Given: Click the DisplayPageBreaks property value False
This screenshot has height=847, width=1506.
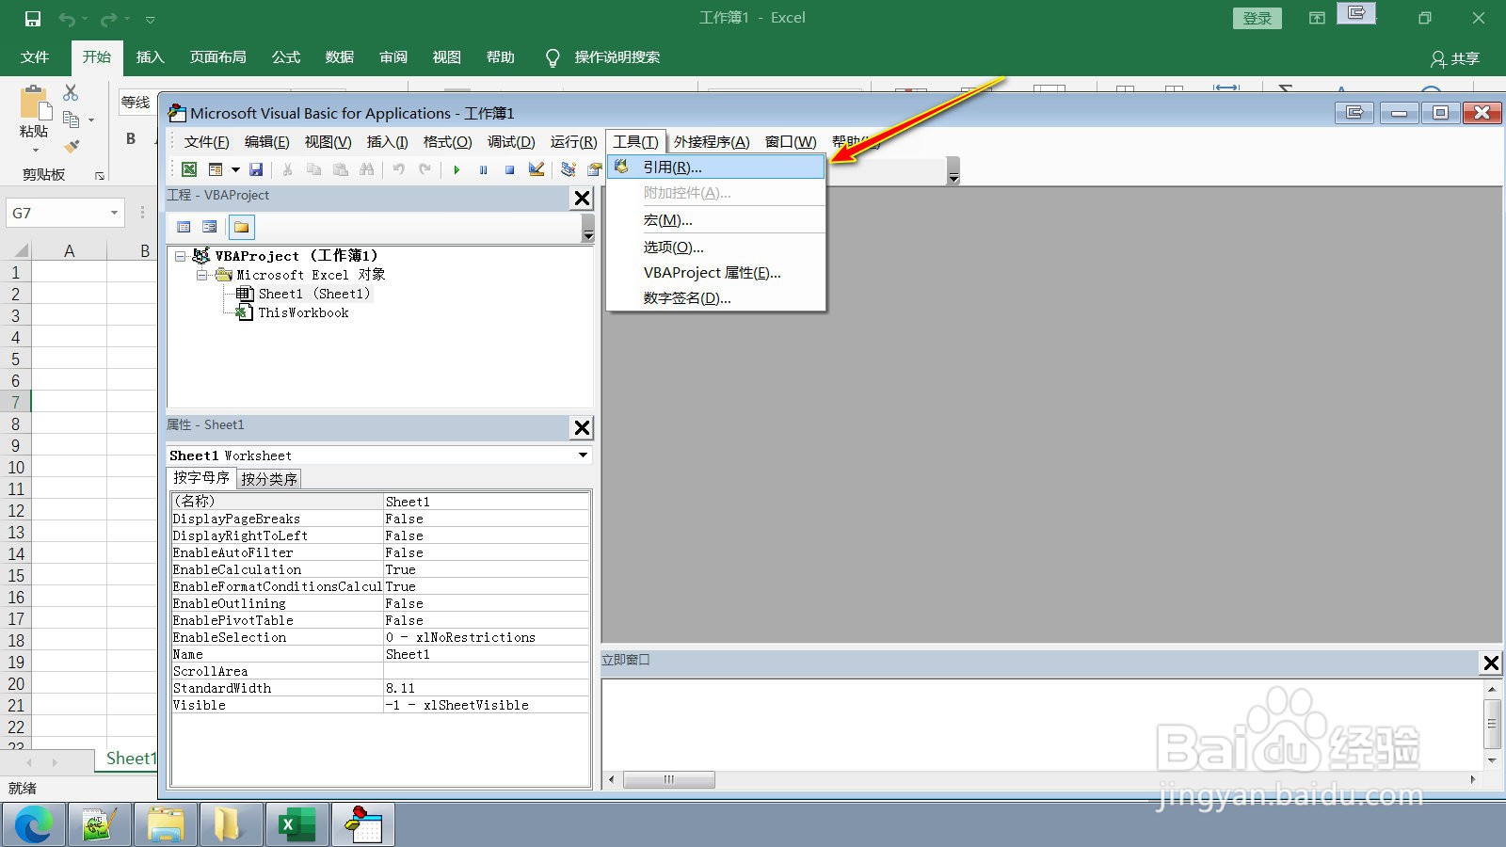Looking at the screenshot, I should (487, 519).
